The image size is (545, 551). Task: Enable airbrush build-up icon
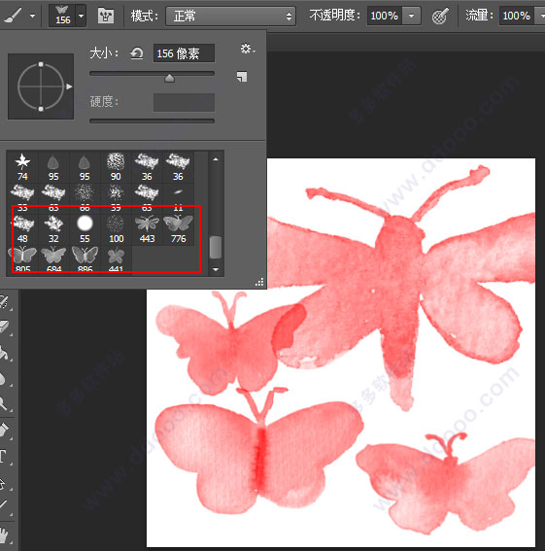coord(440,16)
